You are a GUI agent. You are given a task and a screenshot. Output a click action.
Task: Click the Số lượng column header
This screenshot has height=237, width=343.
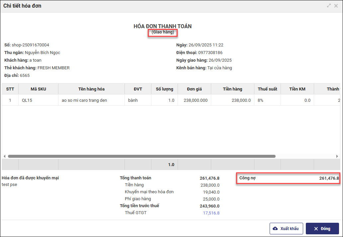tap(164, 89)
